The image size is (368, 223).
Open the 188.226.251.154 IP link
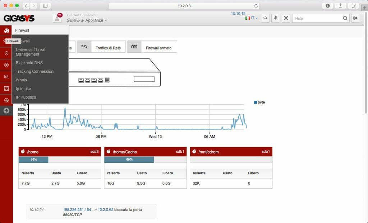click(77, 210)
